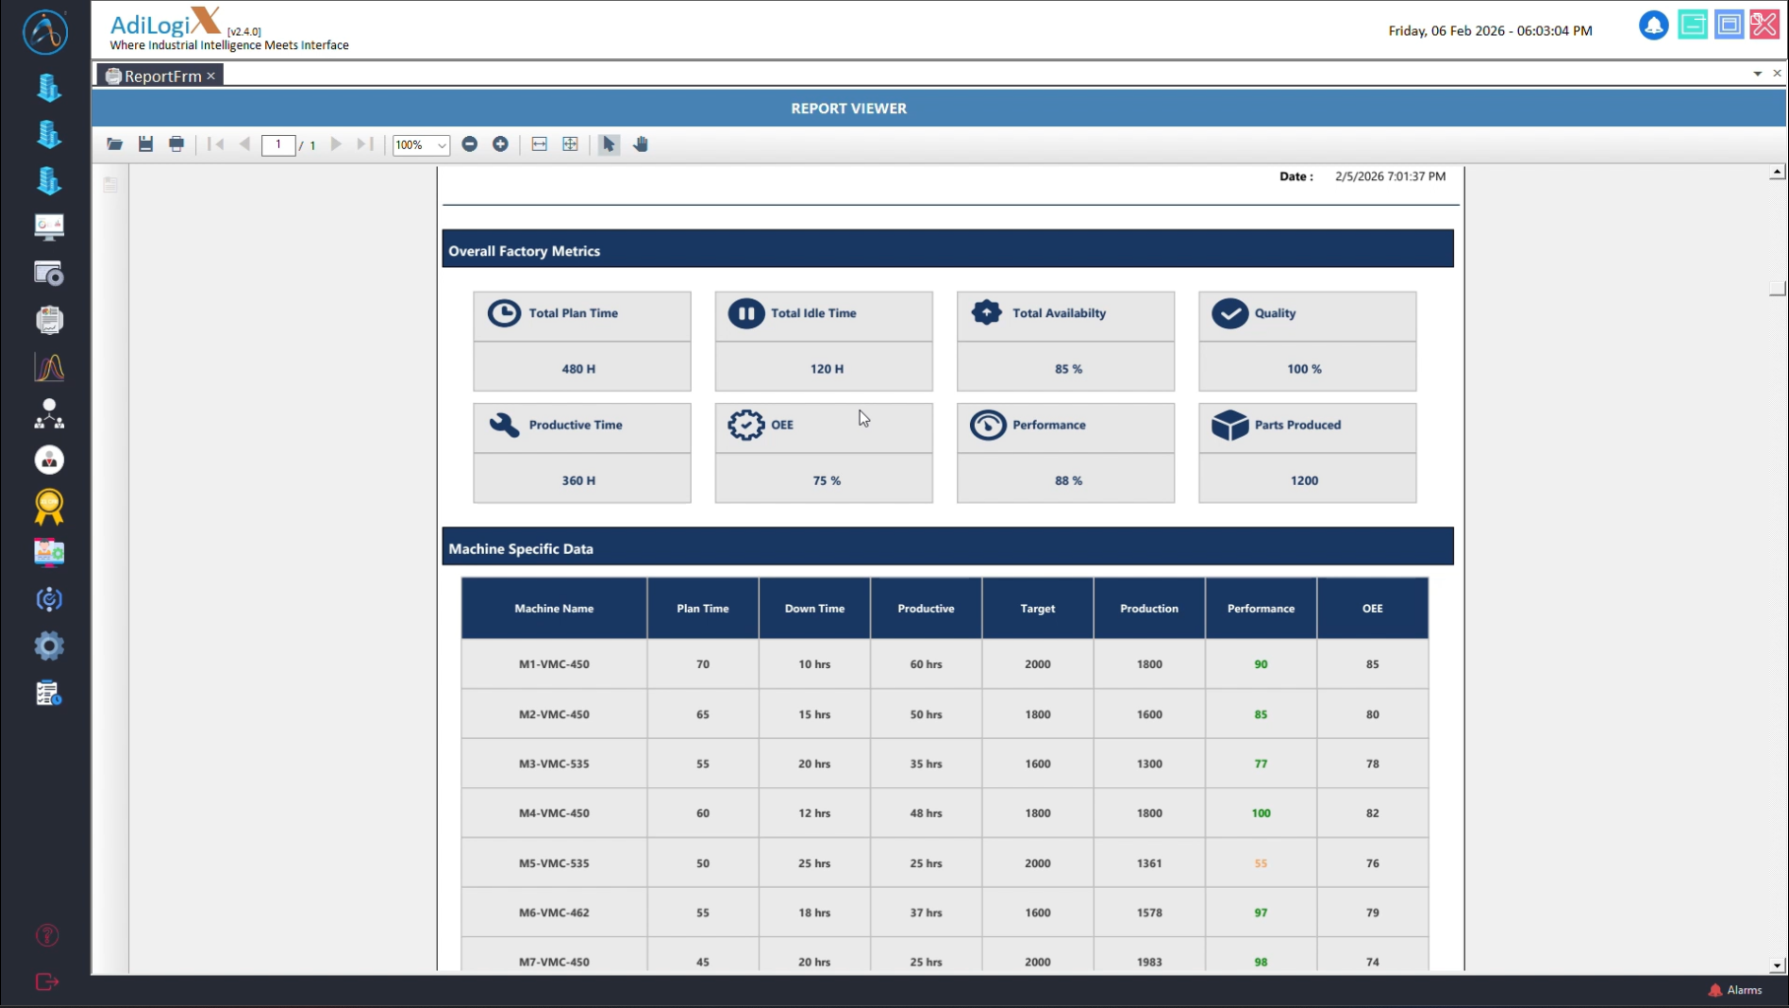Click the logout icon at sidebar bottom
This screenshot has height=1008, width=1789.
pyautogui.click(x=47, y=981)
